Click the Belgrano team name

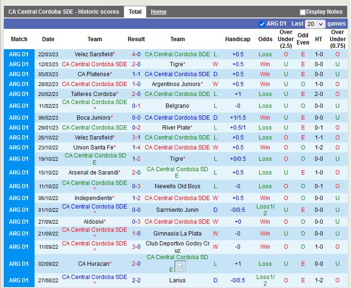point(177,106)
